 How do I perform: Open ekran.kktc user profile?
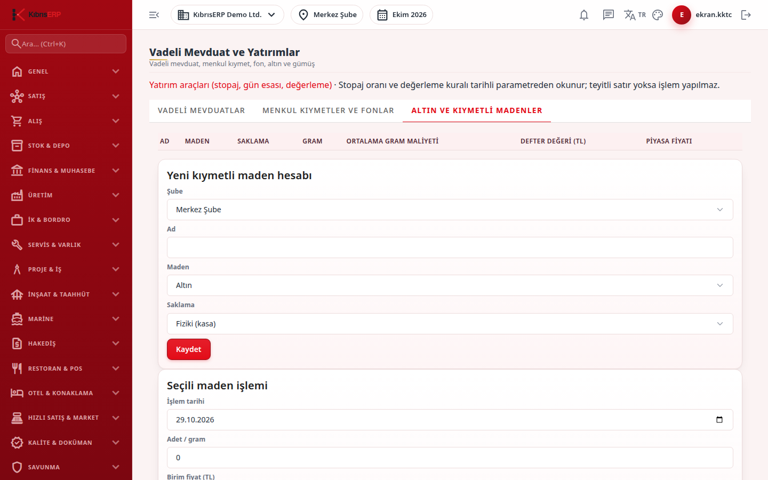[x=714, y=15]
